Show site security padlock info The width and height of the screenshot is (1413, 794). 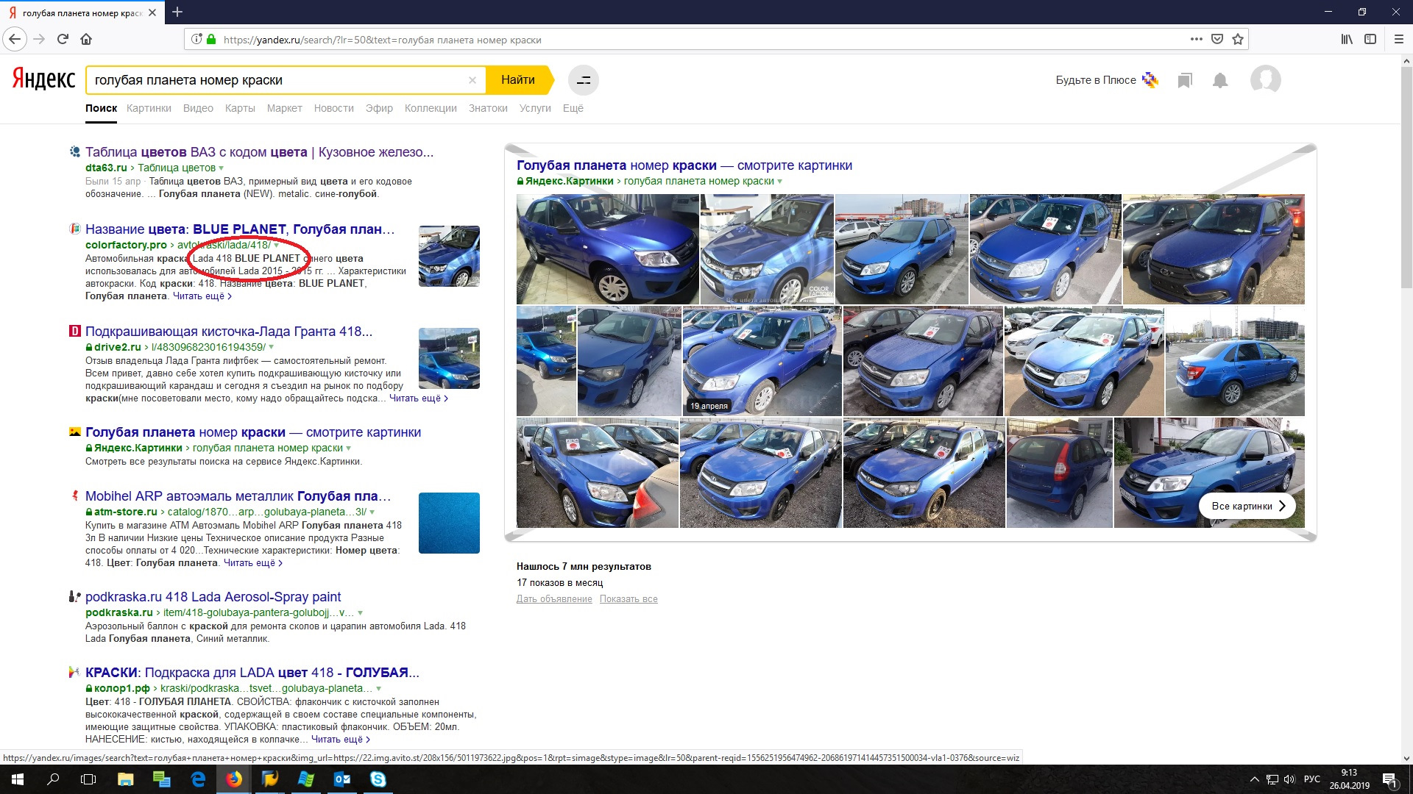pyautogui.click(x=211, y=39)
